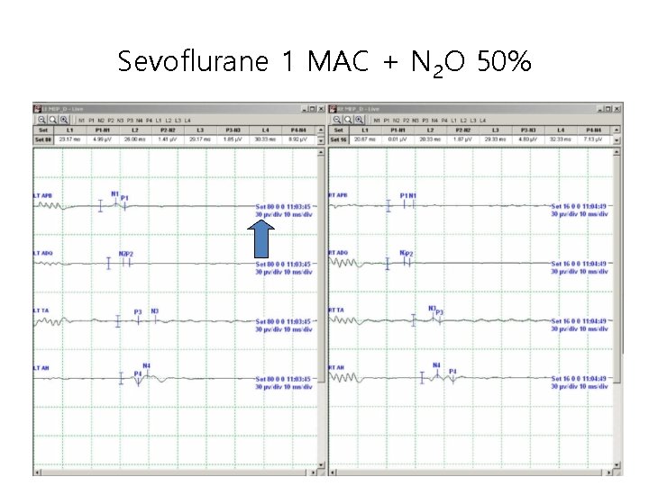The height and width of the screenshot is (486, 649).
Task: Select the P4 marker on RT AH trace
Action: [452, 372]
